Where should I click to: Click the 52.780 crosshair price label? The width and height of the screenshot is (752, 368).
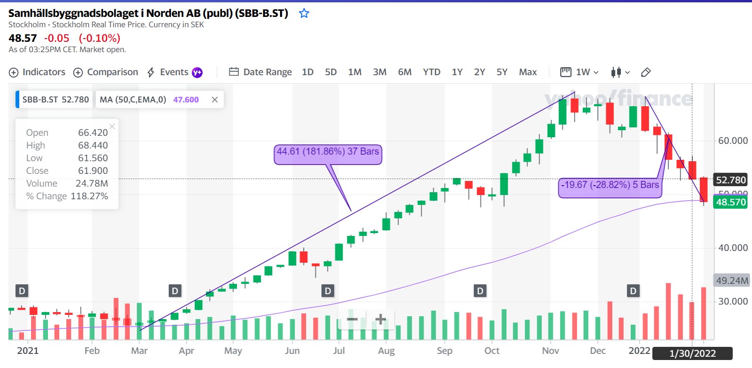point(730,180)
